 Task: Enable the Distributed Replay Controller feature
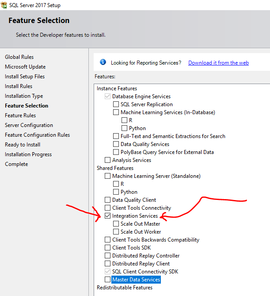tap(108, 256)
